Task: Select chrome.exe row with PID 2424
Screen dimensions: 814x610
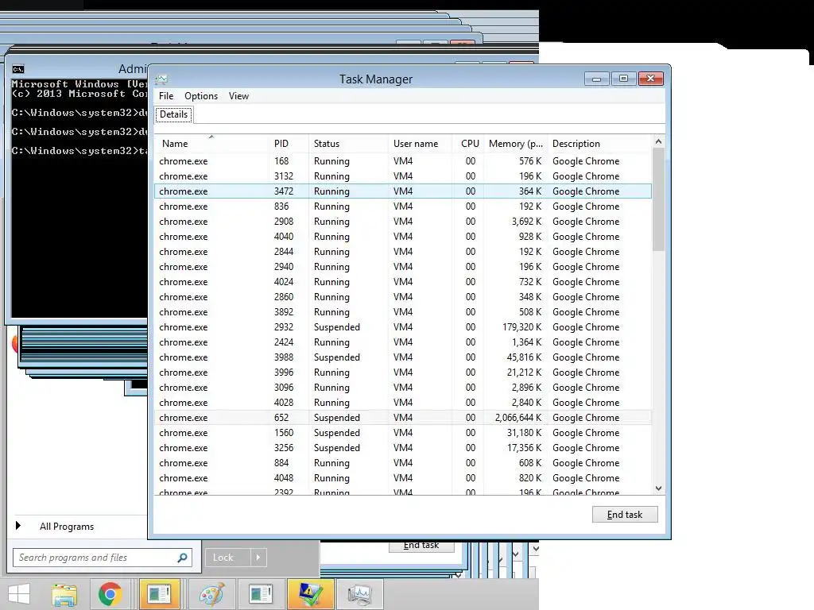Action: tap(403, 342)
